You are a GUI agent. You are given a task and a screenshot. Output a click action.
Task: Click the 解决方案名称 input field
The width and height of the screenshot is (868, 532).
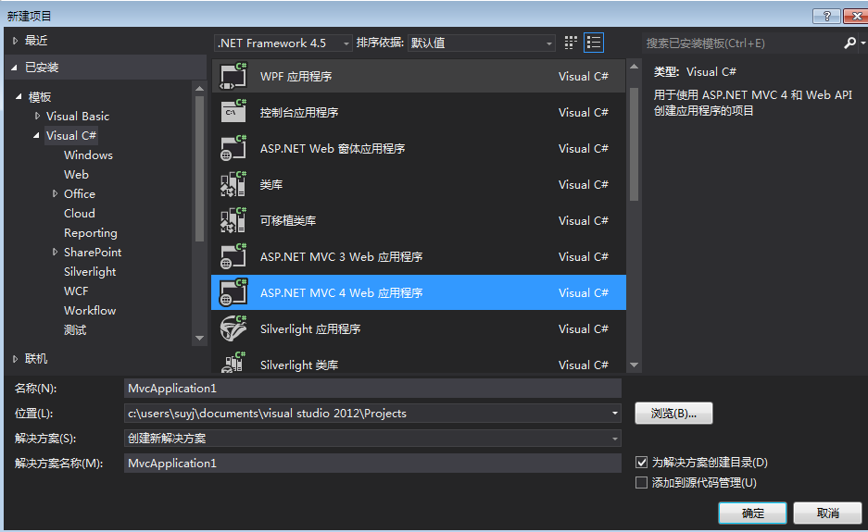pyautogui.click(x=372, y=463)
